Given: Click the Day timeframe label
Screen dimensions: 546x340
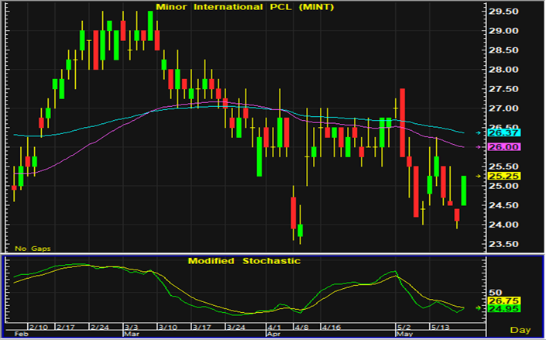Looking at the screenshot, I should coord(520,330).
